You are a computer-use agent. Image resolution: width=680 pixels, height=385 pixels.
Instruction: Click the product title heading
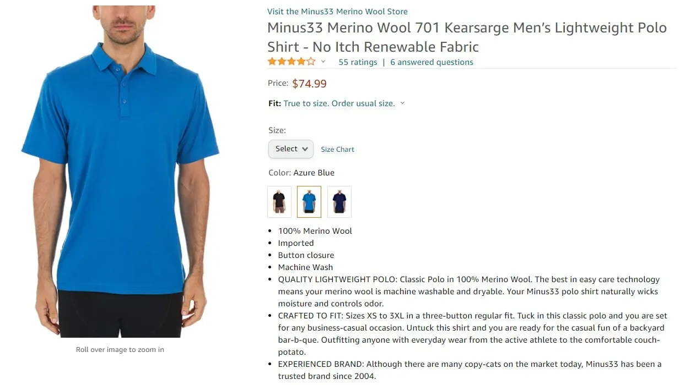(x=467, y=37)
